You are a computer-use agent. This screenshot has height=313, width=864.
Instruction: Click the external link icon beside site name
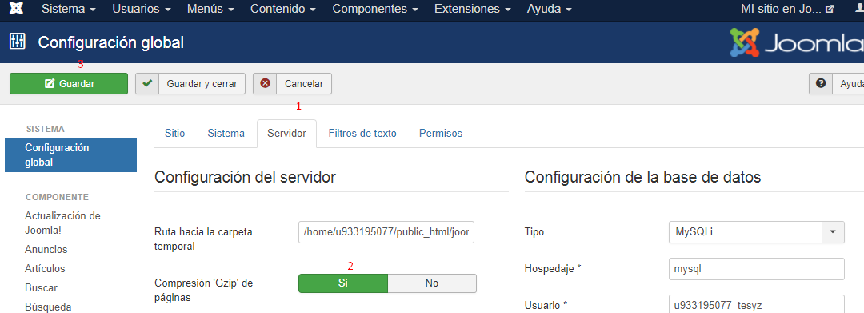[830, 10]
